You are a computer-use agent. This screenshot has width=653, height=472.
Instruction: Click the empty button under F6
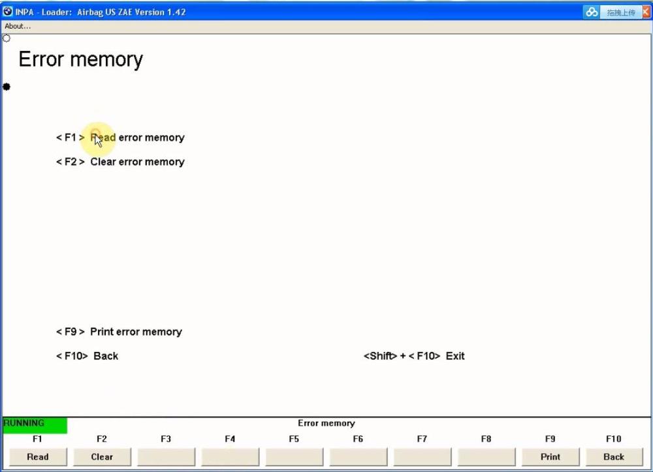358,456
